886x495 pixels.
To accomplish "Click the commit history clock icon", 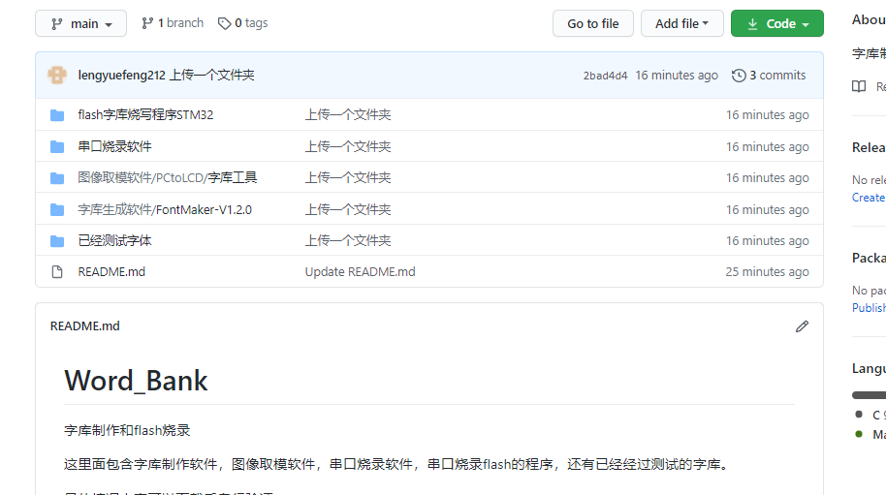I will coord(739,75).
